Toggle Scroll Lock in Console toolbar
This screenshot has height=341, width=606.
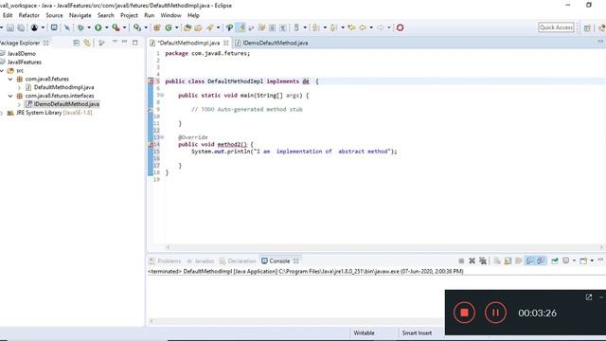click(x=508, y=261)
